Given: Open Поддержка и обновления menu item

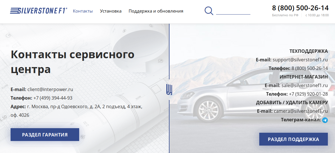Looking at the screenshot, I should click(156, 11).
